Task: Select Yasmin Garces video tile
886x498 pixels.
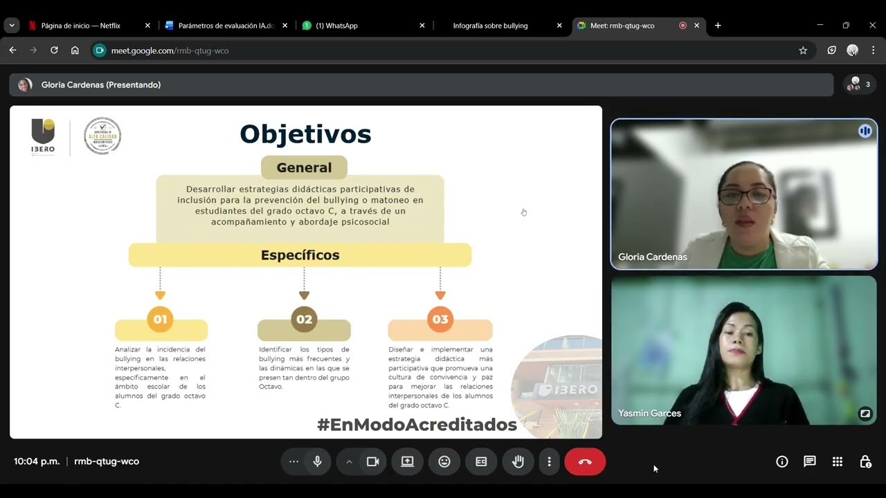Action: click(744, 351)
